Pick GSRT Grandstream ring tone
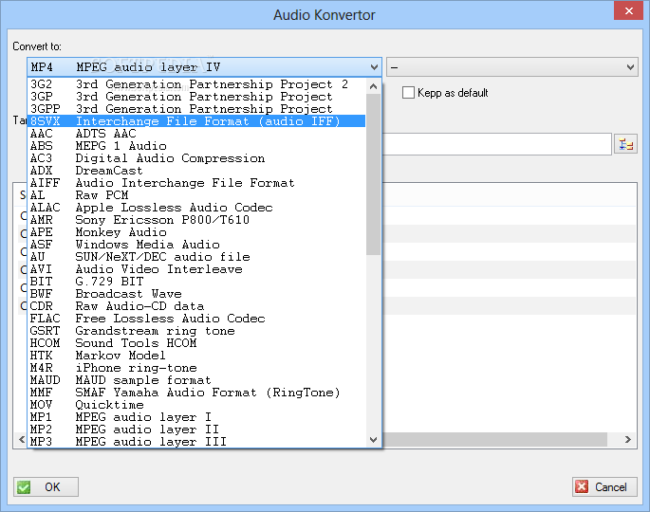650x512 pixels. point(196,331)
